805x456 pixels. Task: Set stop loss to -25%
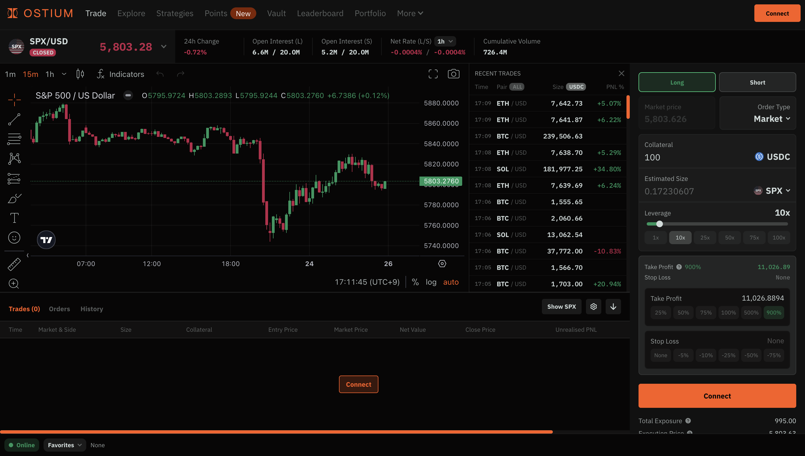pos(728,356)
